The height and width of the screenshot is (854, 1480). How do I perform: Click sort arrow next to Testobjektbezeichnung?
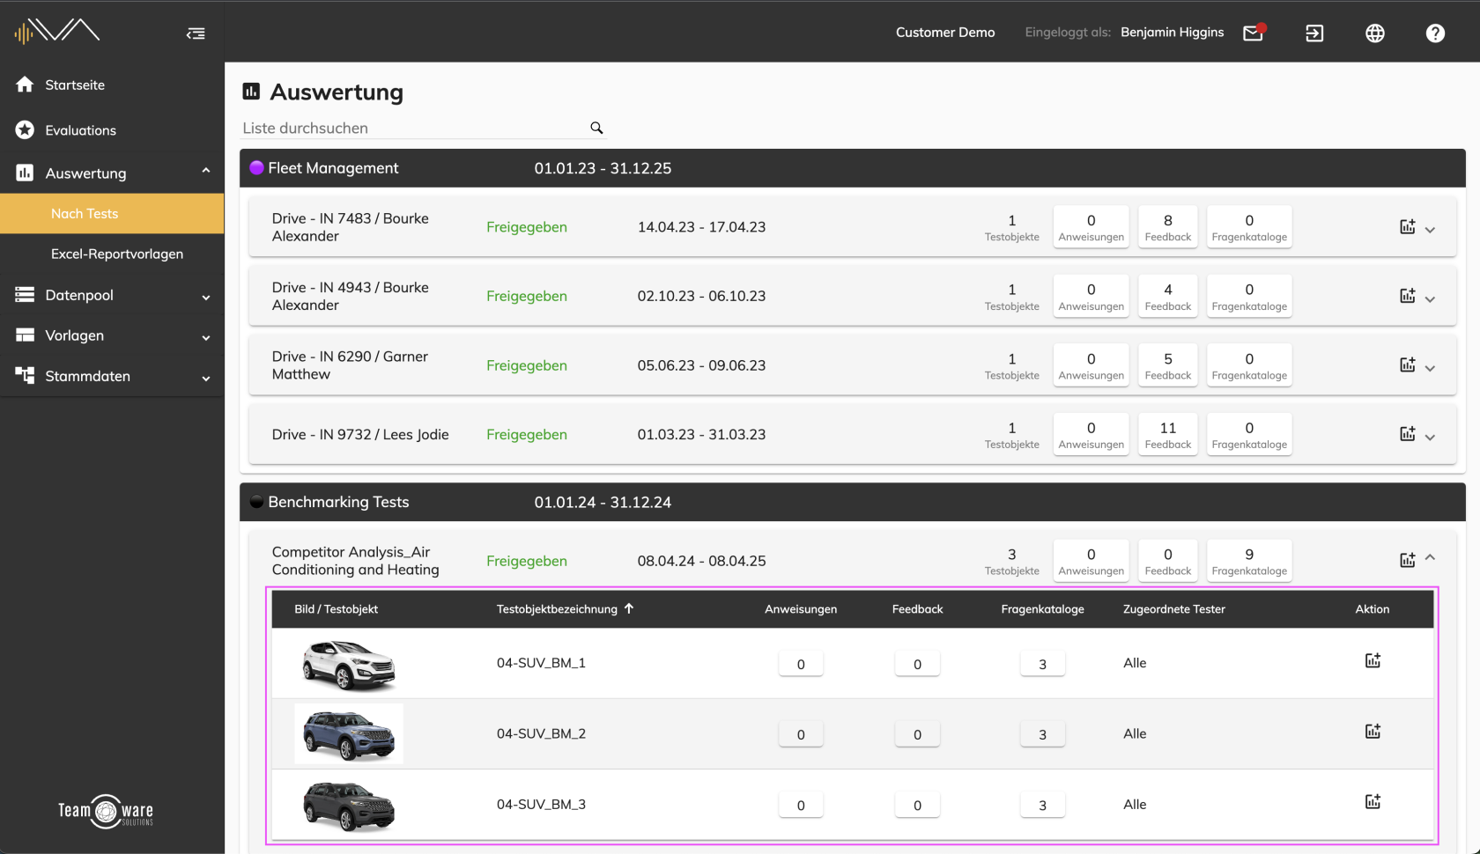[x=629, y=608]
